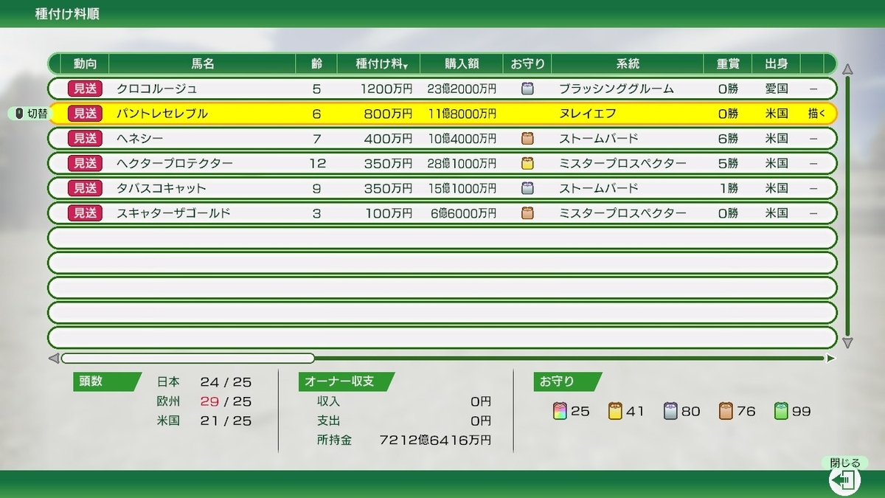Toggle 見送 status for クロコルージュ
This screenshot has width=885, height=498.
click(86, 89)
